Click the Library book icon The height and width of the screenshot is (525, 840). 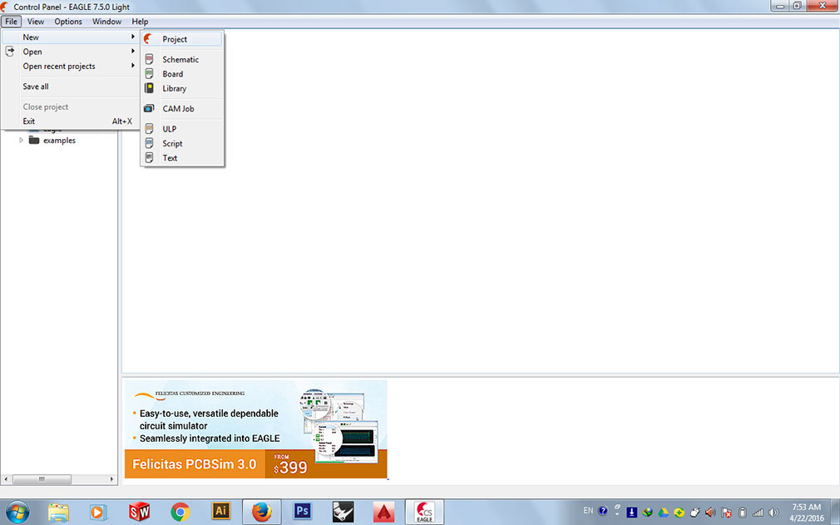pyautogui.click(x=150, y=88)
